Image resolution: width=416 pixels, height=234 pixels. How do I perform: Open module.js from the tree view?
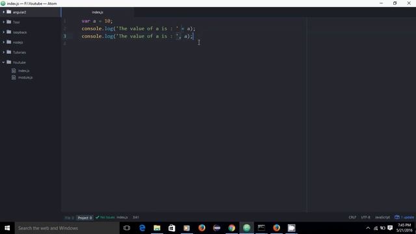[x=25, y=77]
